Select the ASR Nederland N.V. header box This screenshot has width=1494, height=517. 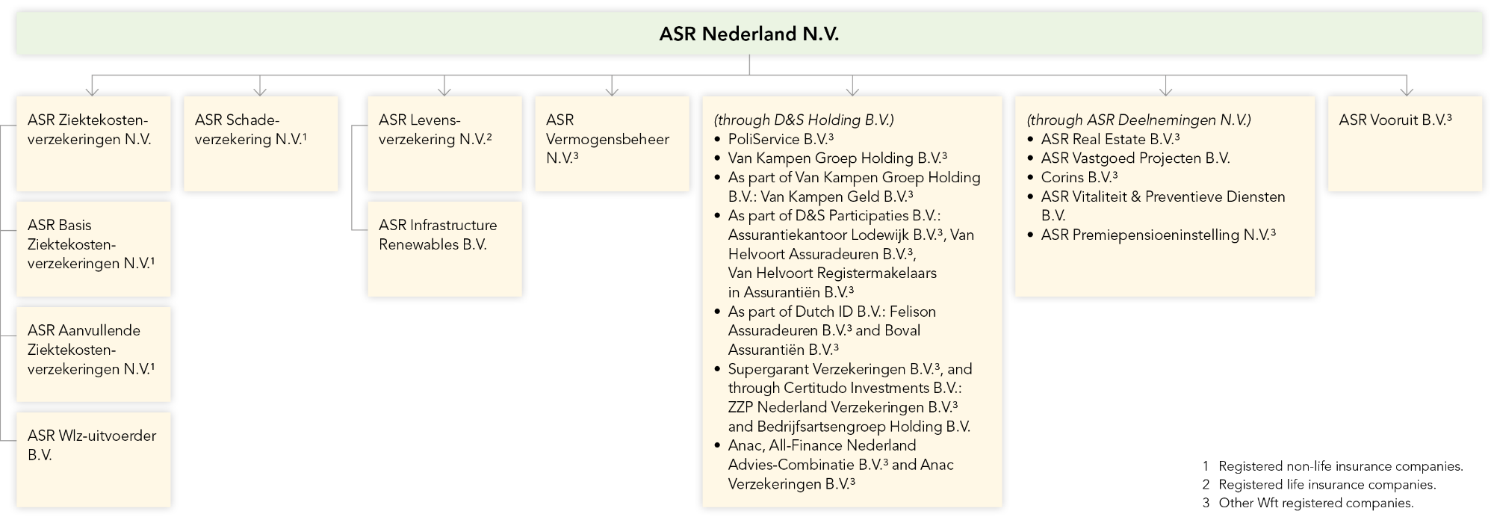[x=749, y=34]
